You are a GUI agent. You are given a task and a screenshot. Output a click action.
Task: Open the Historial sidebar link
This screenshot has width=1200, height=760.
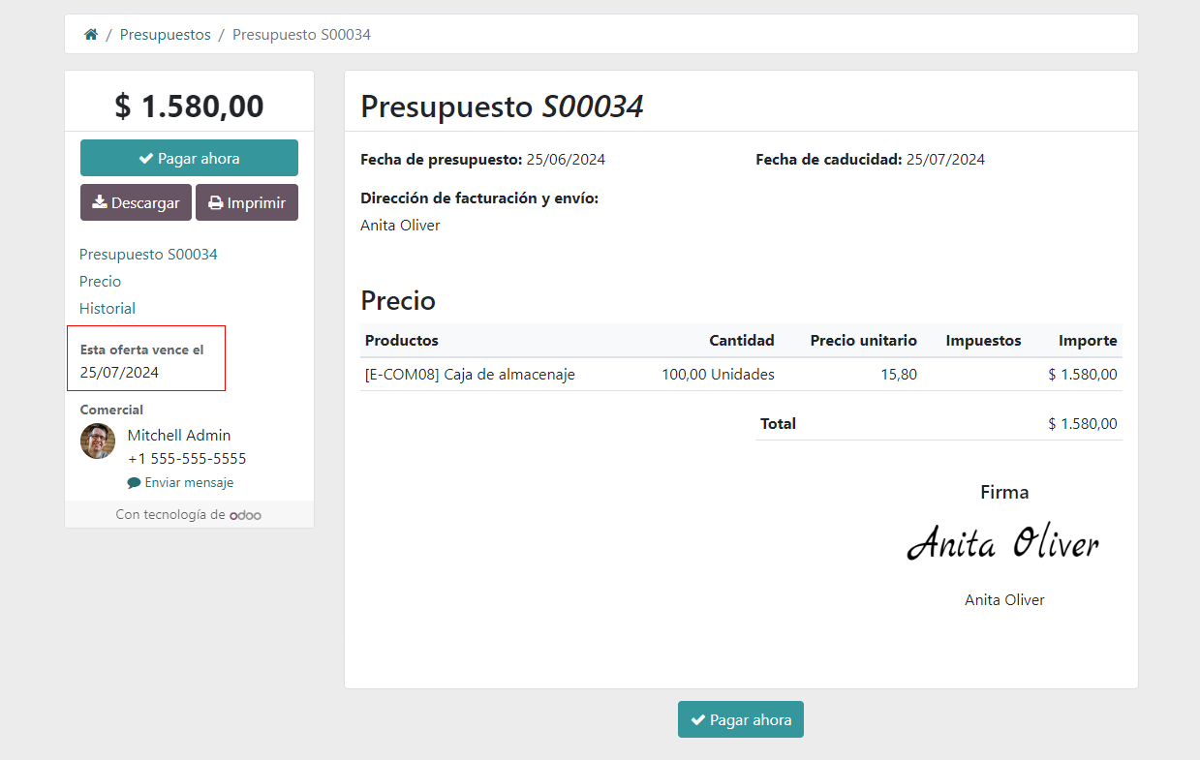tap(107, 308)
